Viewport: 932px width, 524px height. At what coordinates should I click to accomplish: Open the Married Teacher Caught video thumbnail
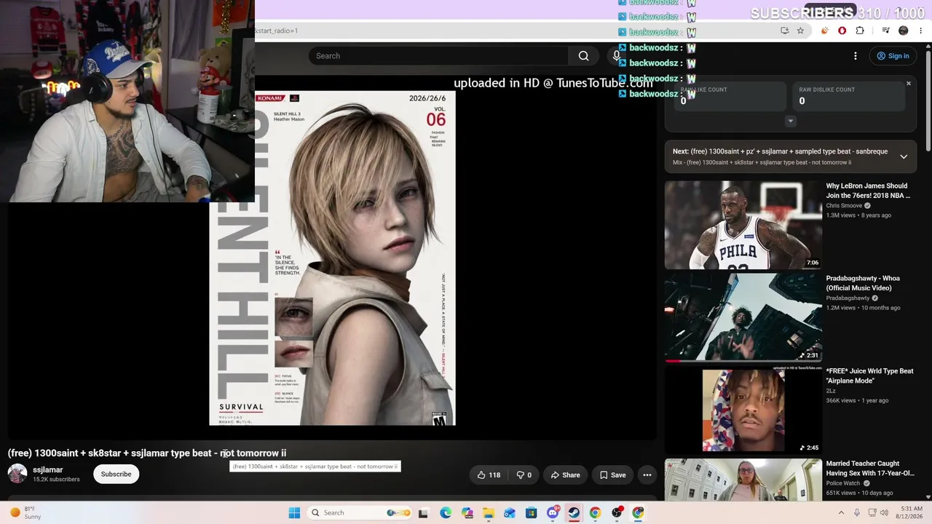tap(743, 480)
